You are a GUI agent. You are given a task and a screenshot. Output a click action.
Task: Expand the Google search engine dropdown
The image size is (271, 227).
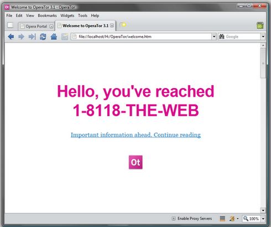(263, 37)
